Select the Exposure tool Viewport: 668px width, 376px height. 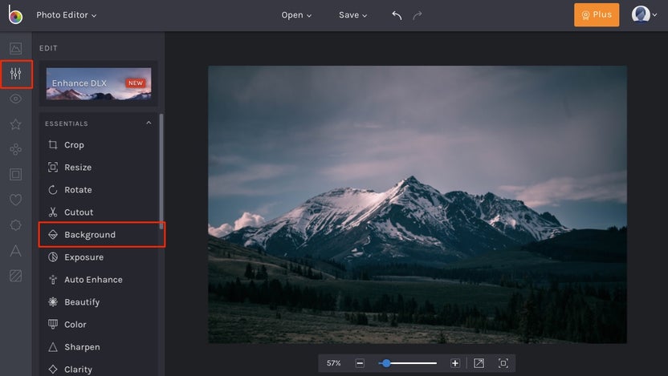(x=99, y=257)
